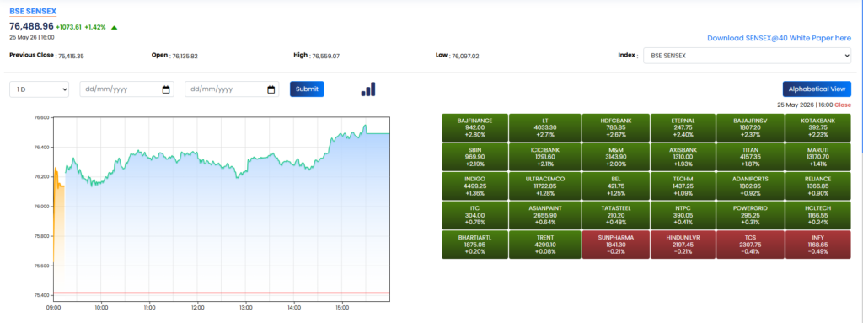Select the ITC stock tile
Screen dimensions: 863x323
[x=475, y=216]
